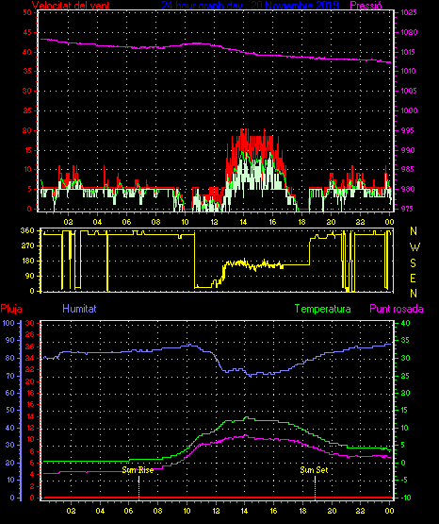This screenshot has height=524, width=439.
Task: Click the -10 temperature axis value
Action: pyautogui.click(x=405, y=498)
